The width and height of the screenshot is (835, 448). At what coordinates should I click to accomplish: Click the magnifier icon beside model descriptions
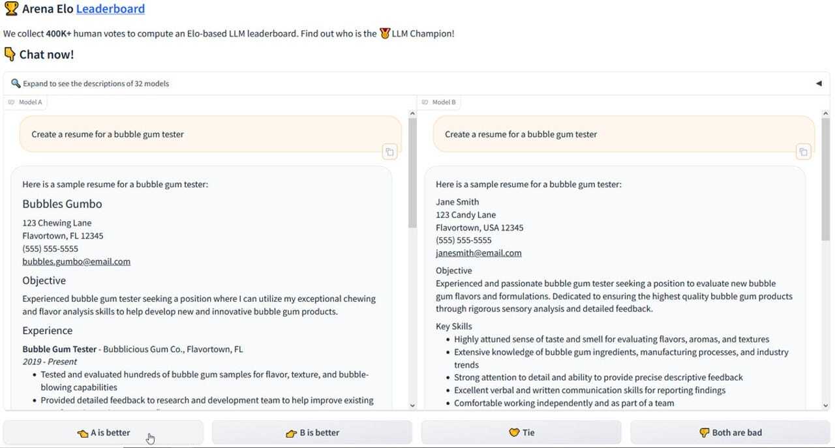click(x=16, y=83)
